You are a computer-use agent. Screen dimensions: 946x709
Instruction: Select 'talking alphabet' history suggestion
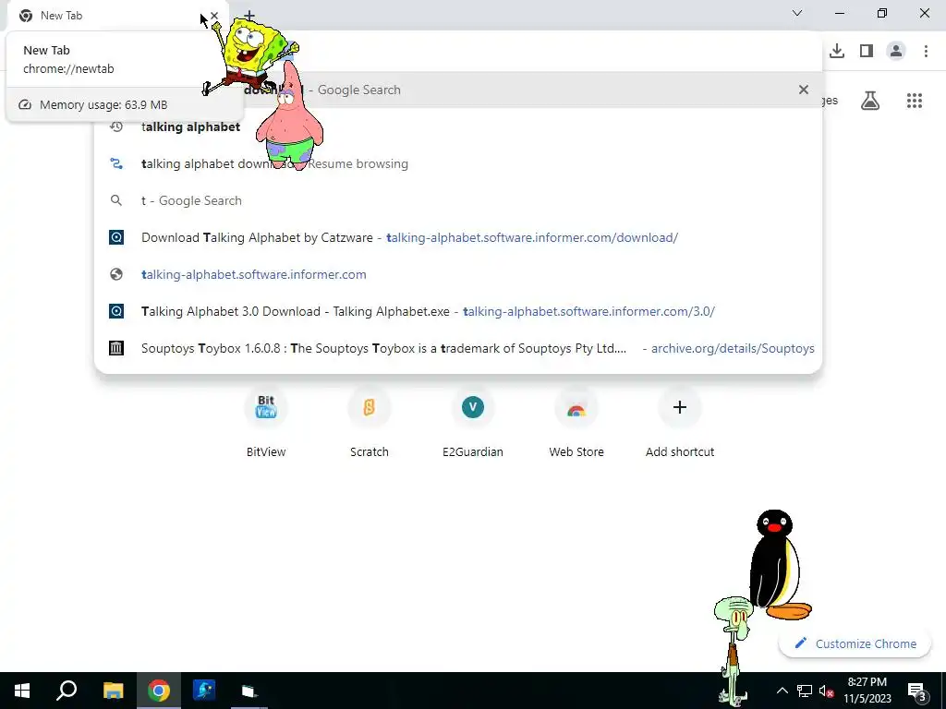pyautogui.click(x=458, y=126)
